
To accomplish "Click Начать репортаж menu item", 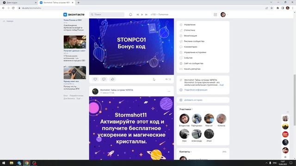I will (192, 69).
